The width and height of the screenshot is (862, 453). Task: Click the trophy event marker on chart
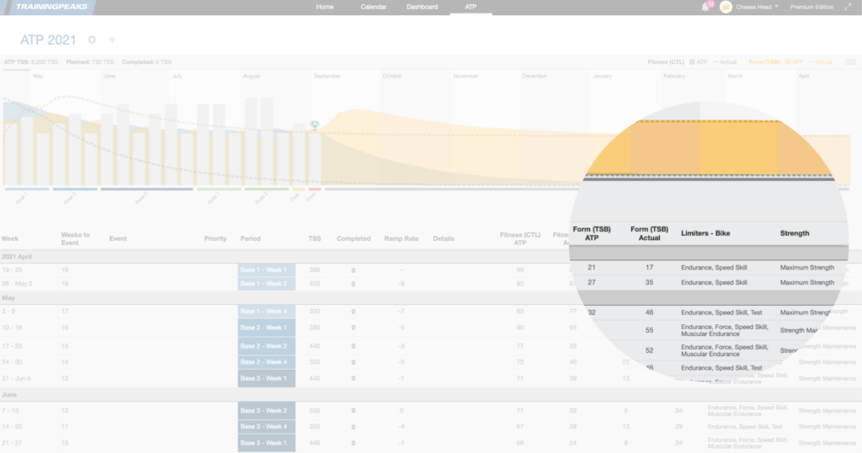tap(315, 125)
